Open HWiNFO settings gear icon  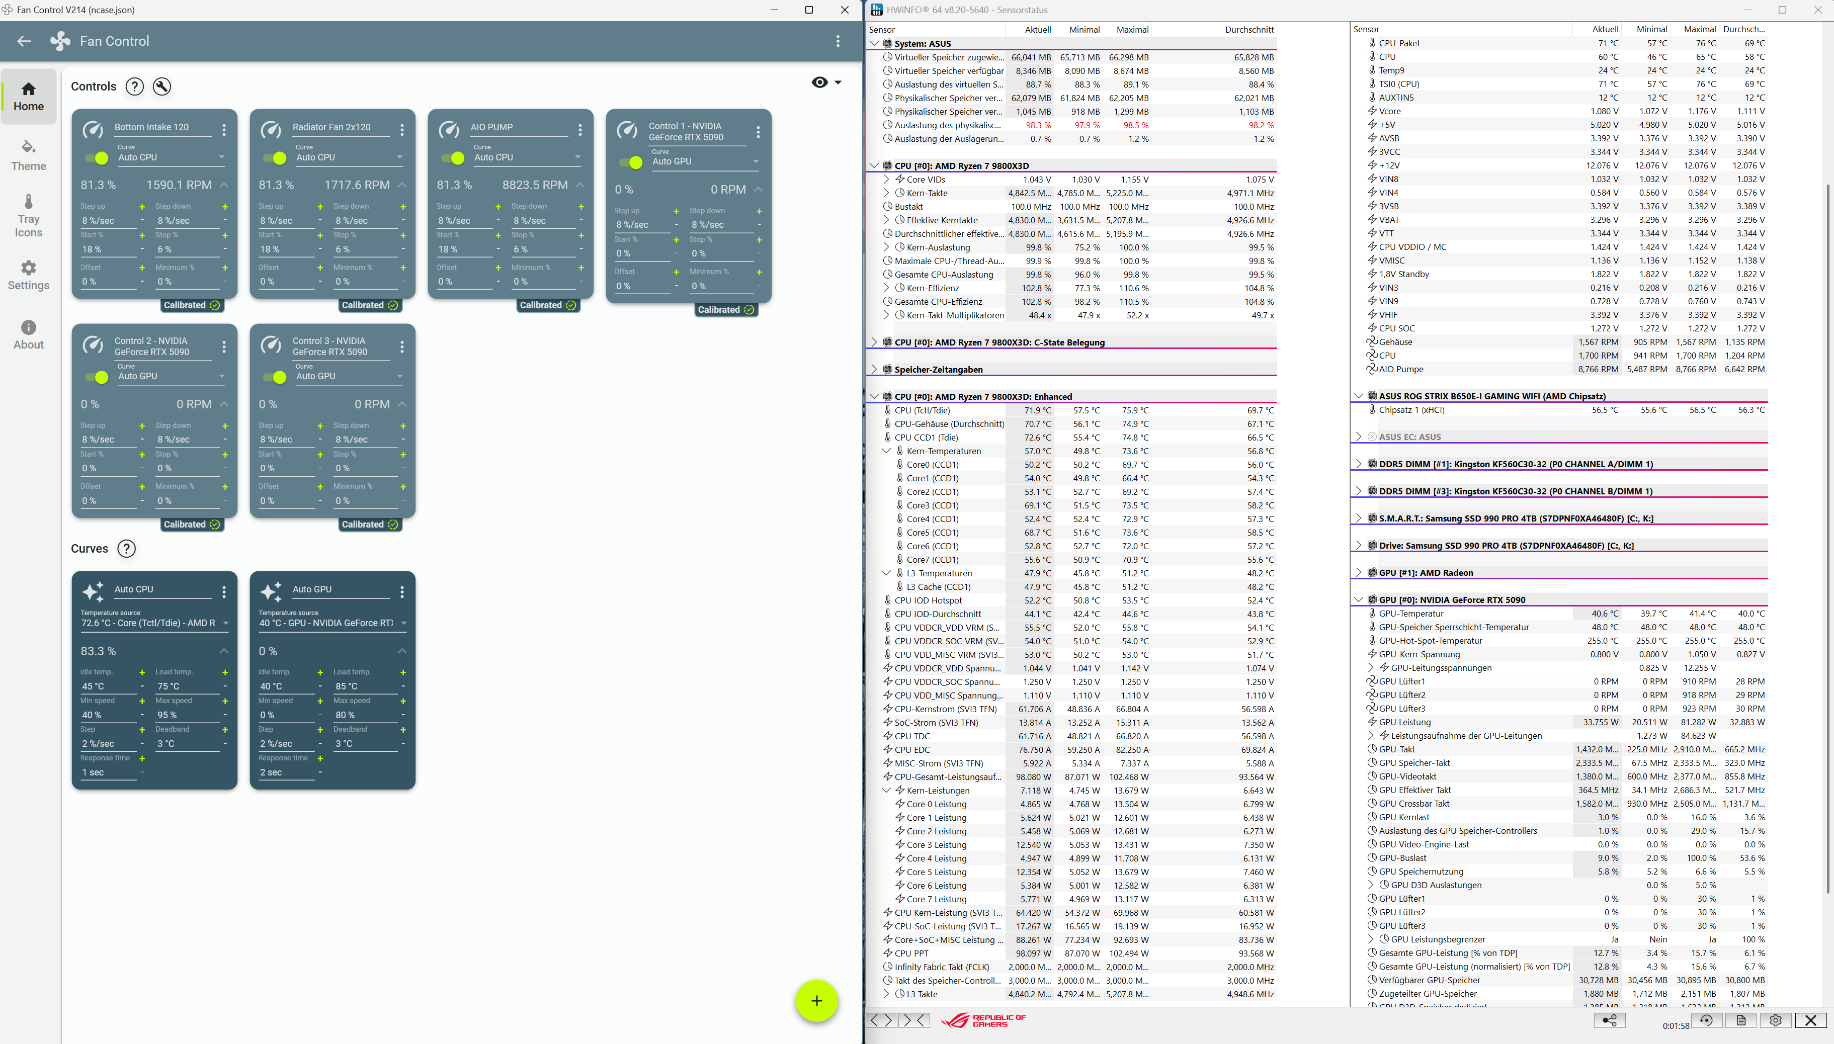[1775, 1020]
